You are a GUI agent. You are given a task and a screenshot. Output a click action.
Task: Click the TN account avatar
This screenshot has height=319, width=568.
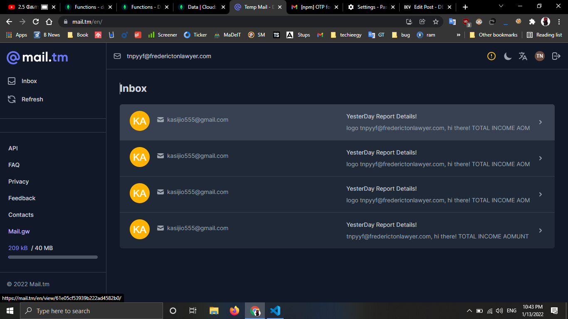click(x=539, y=56)
